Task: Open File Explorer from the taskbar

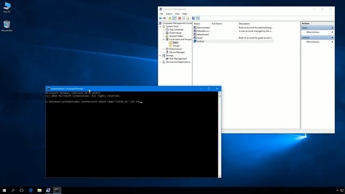Action: 39,190
